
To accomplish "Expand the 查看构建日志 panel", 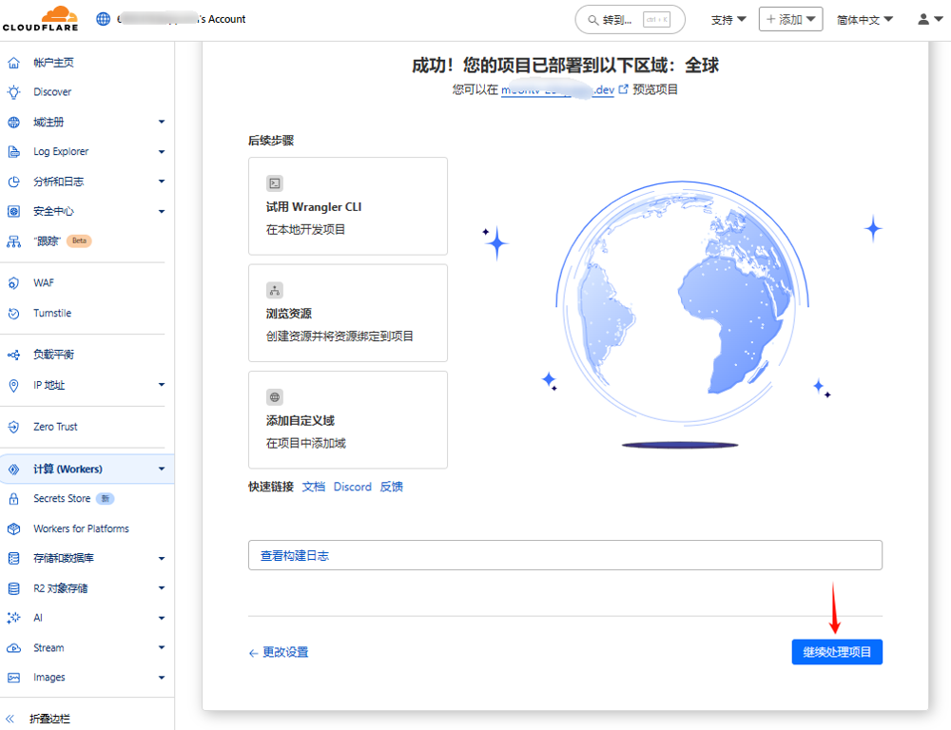I will pos(565,555).
